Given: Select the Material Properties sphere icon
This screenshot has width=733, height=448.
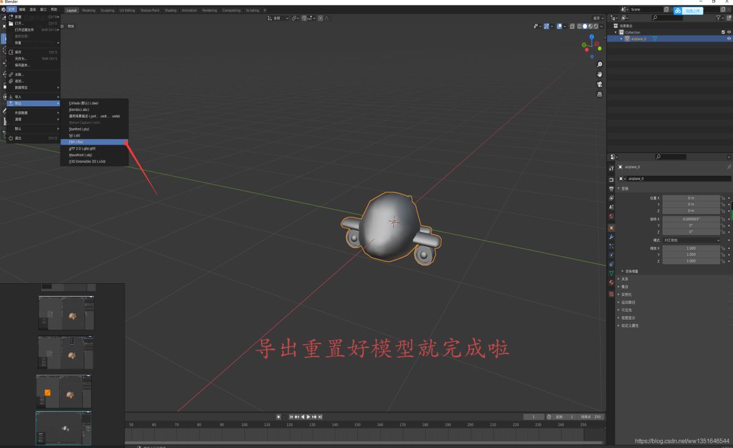Looking at the screenshot, I should point(612,281).
